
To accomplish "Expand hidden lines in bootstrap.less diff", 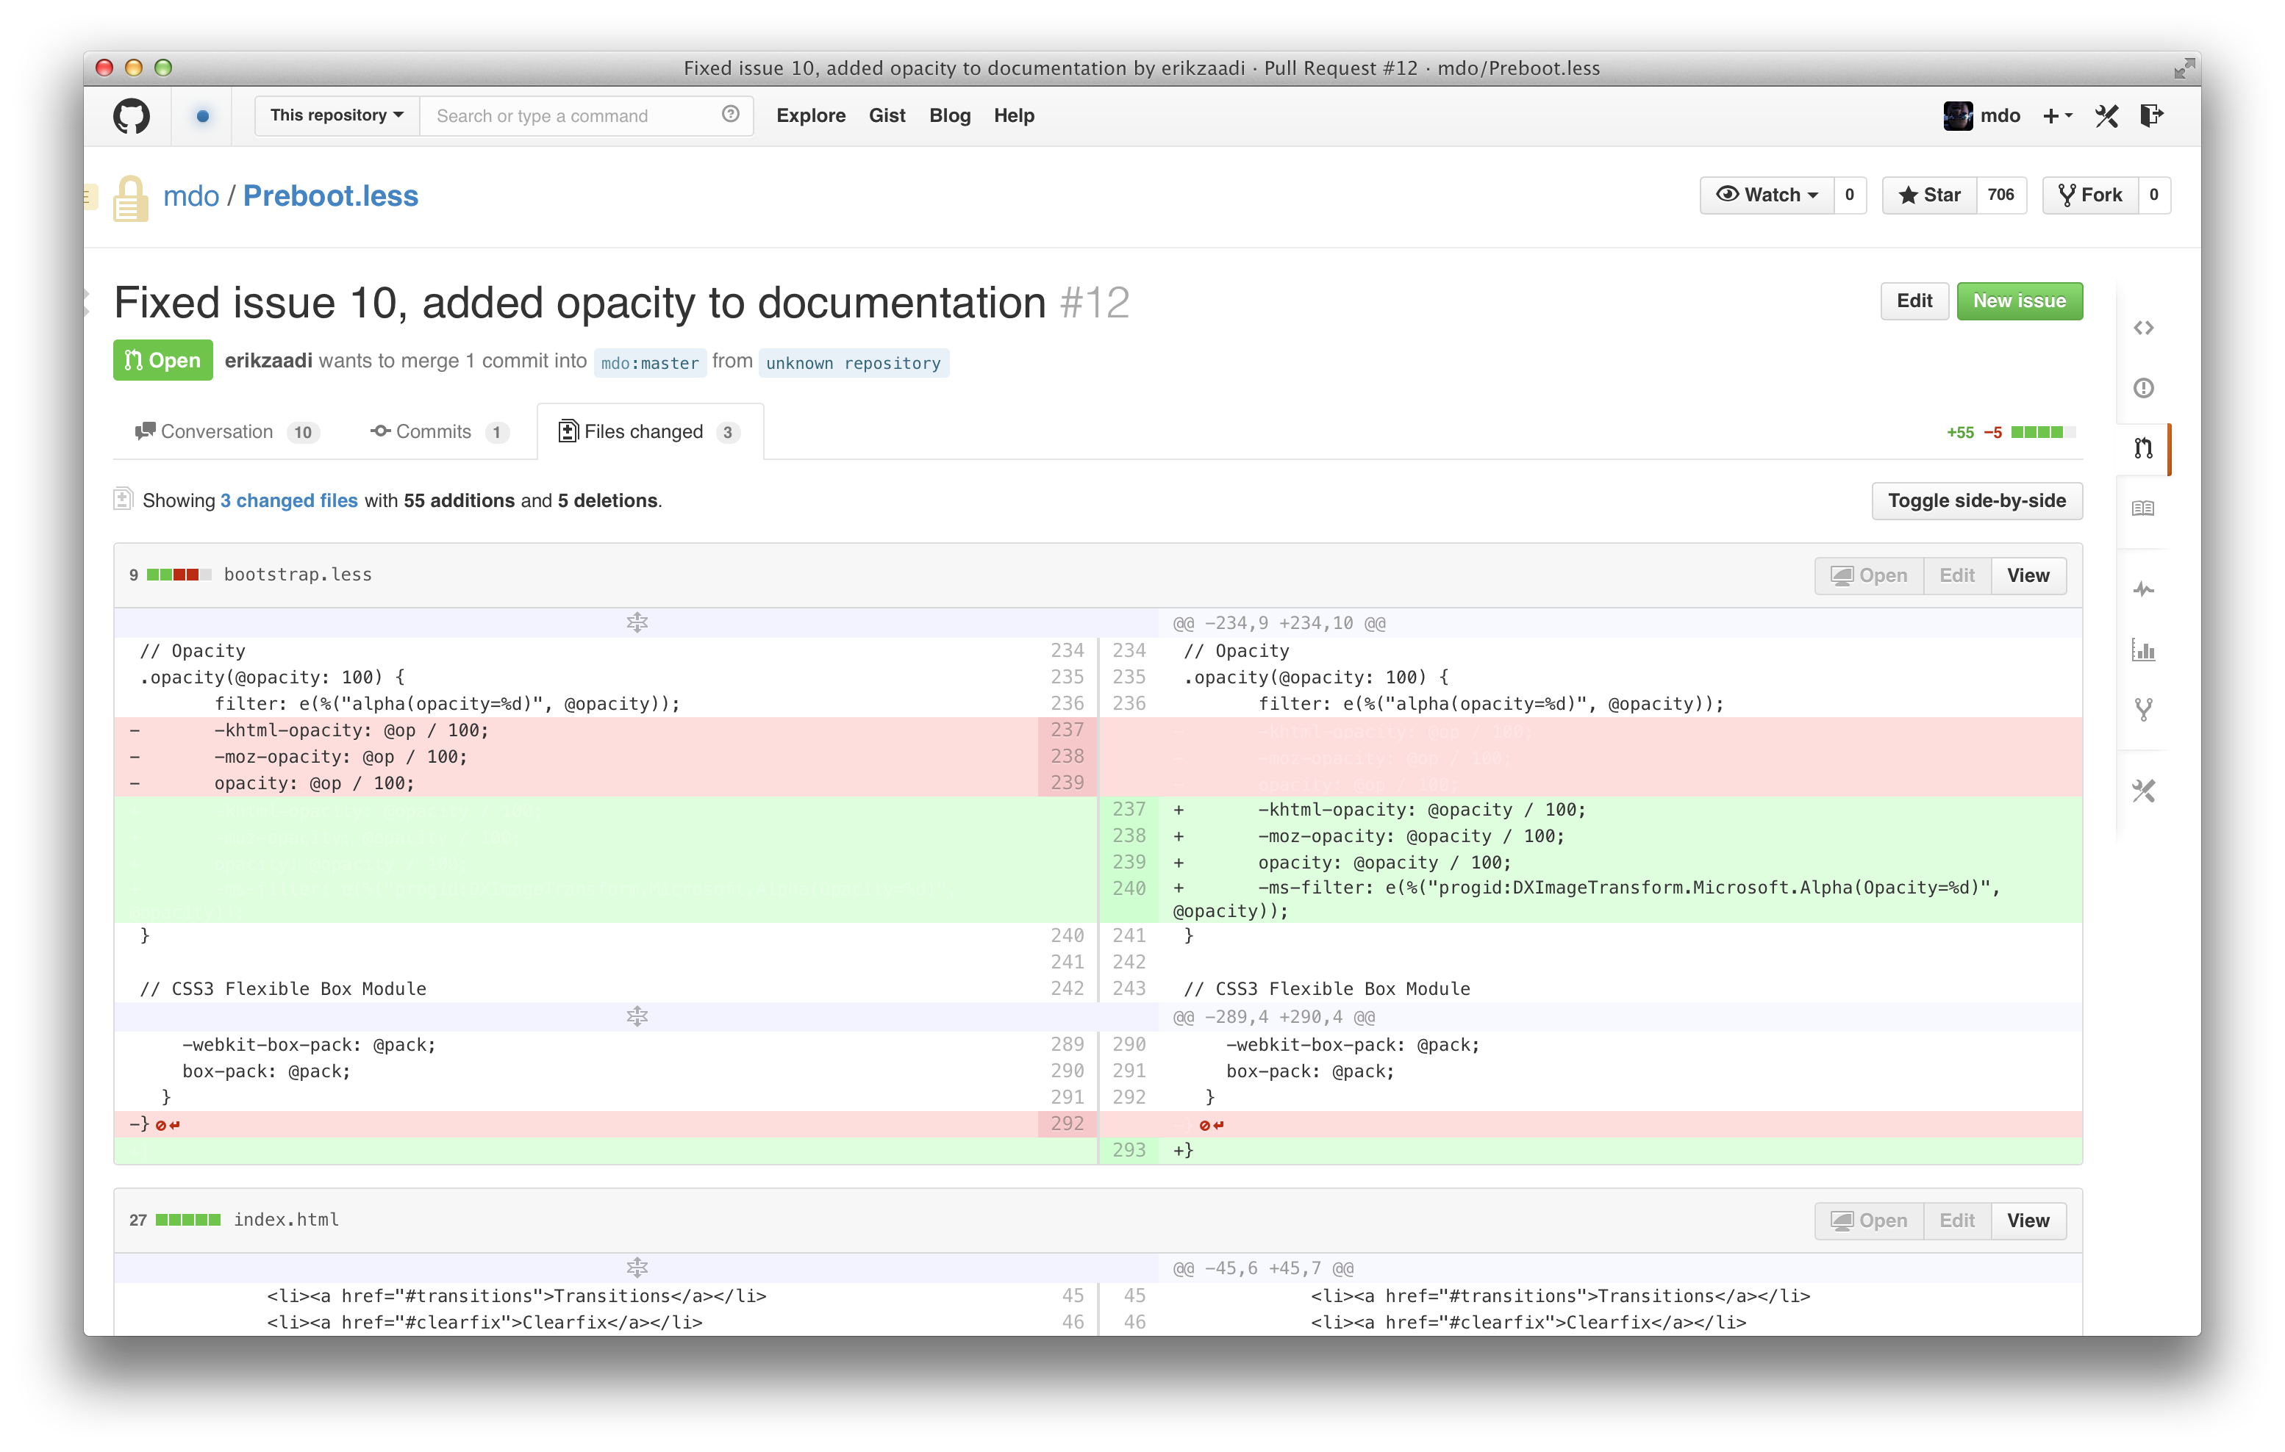I will (x=637, y=623).
